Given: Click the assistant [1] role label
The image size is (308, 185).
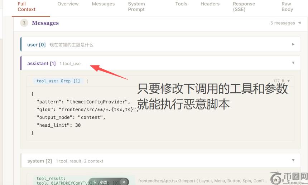Looking at the screenshot, I should pyautogui.click(x=41, y=63).
